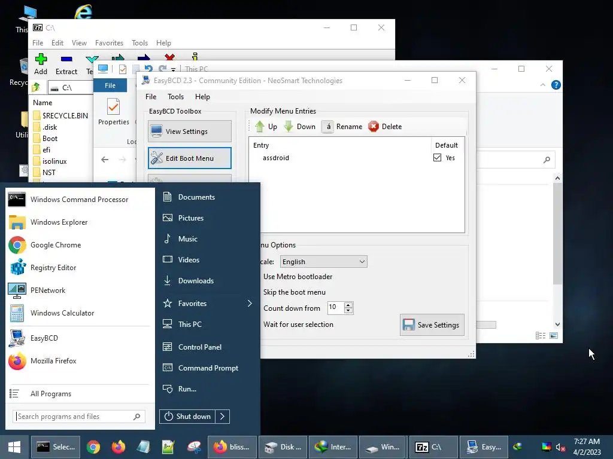Open EasyBCD Help menu
Screen dimensions: 613x459
(x=202, y=97)
